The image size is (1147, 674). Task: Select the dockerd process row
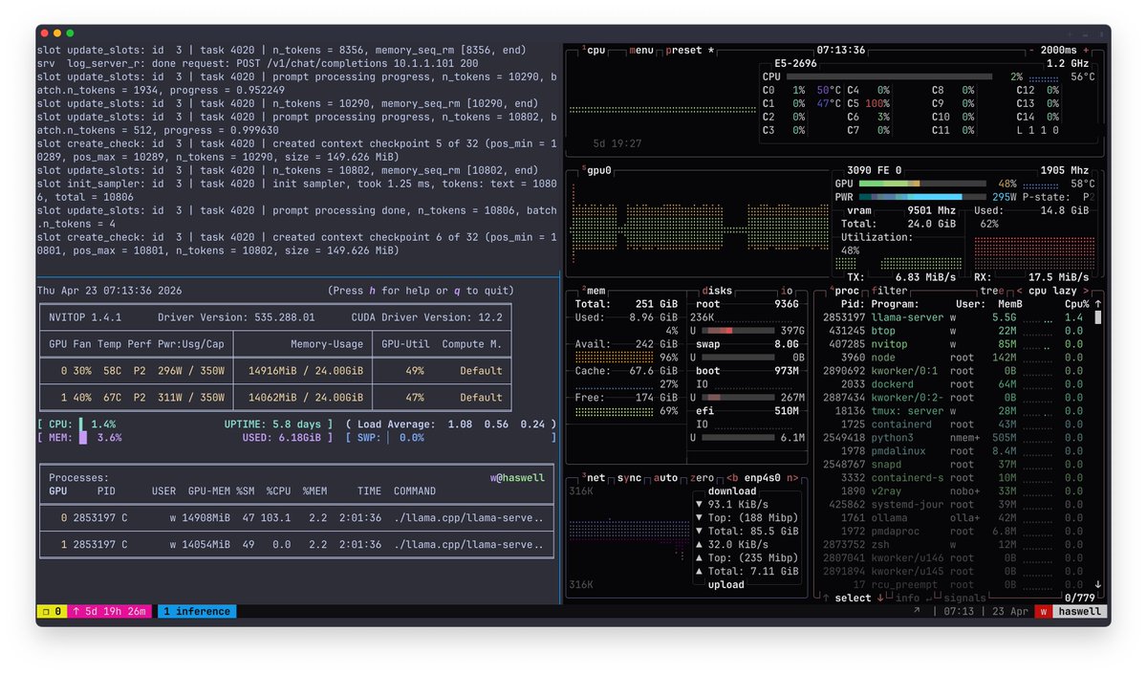point(952,383)
